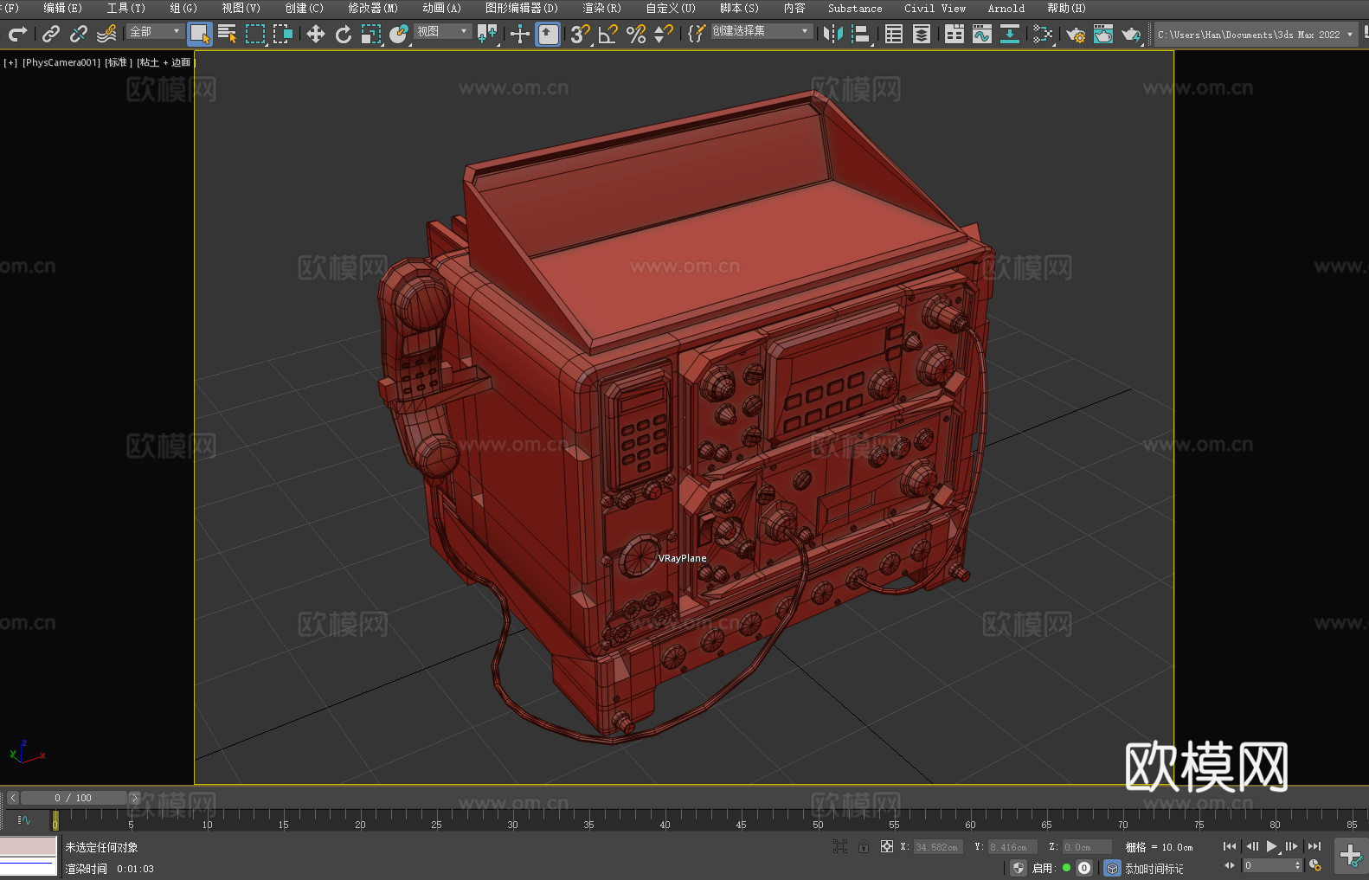
Task: Toggle Angle Snap in toolbar
Action: pyautogui.click(x=608, y=34)
